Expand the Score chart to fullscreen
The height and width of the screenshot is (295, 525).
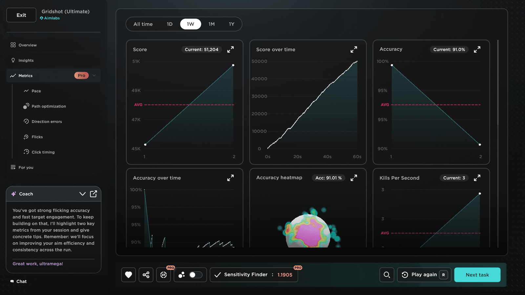coord(231,49)
